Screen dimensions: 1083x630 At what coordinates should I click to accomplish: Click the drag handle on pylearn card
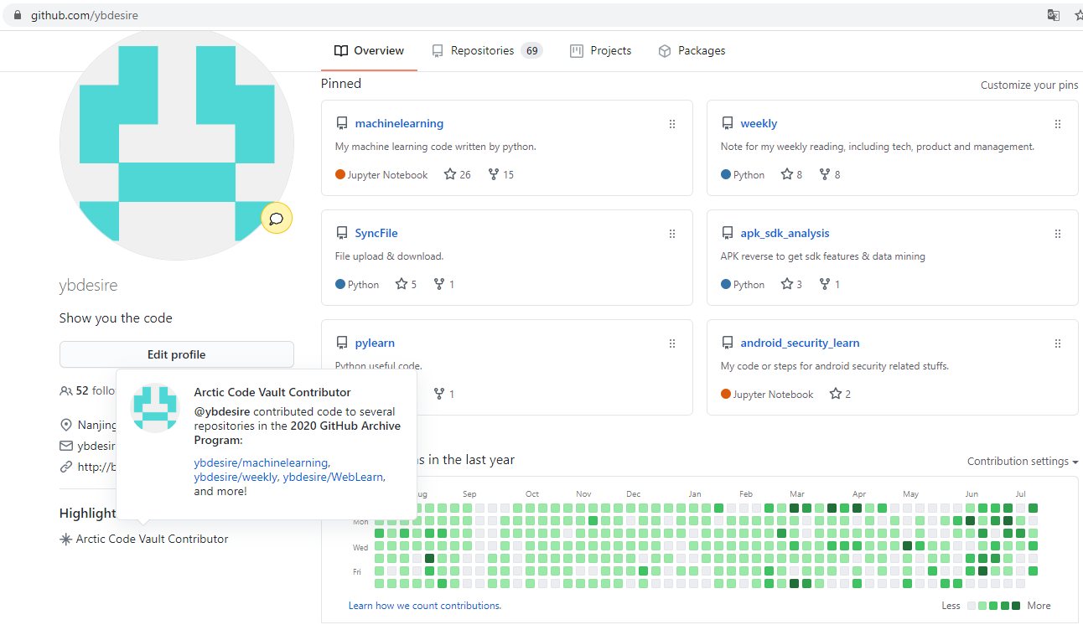pos(672,343)
